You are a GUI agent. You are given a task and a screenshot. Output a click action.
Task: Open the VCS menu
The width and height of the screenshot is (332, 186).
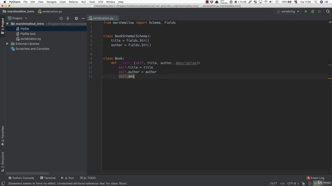click(x=101, y=2)
